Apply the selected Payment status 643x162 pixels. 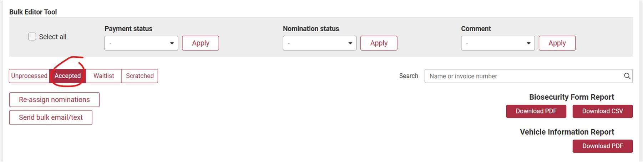(x=201, y=43)
